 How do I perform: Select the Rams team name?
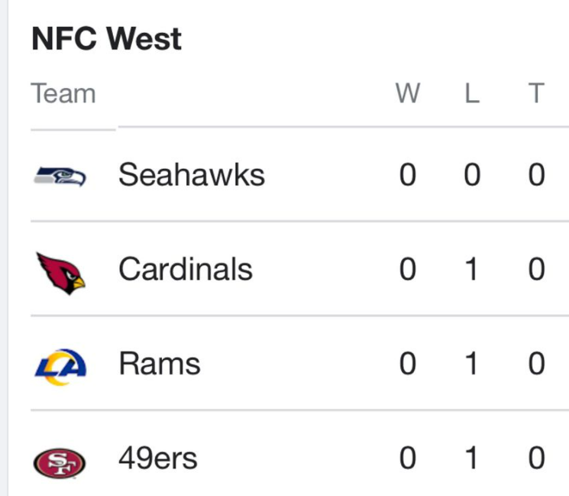point(160,364)
